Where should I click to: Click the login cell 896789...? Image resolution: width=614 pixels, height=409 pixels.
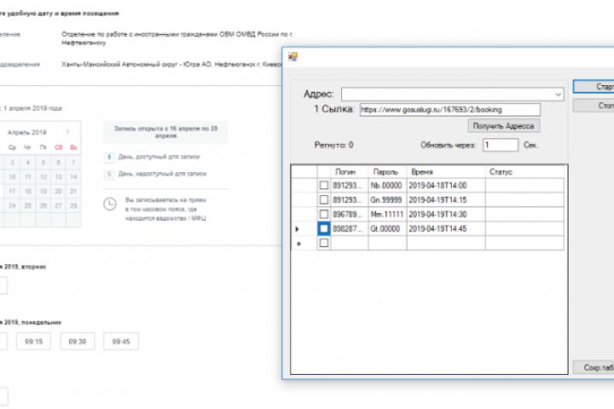350,215
